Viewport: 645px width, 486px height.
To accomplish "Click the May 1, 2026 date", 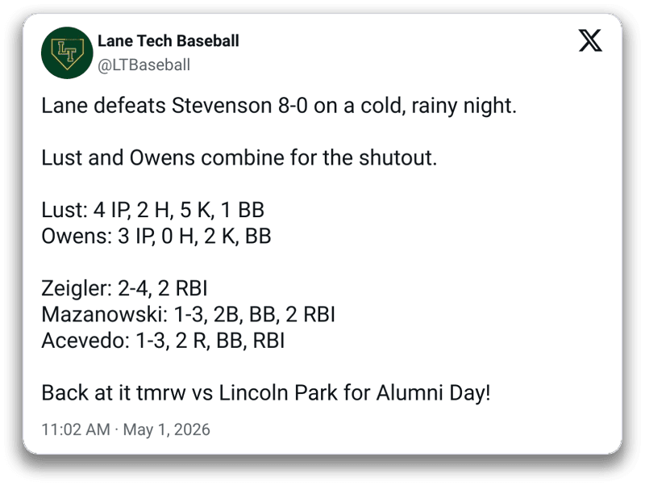I will point(167,429).
